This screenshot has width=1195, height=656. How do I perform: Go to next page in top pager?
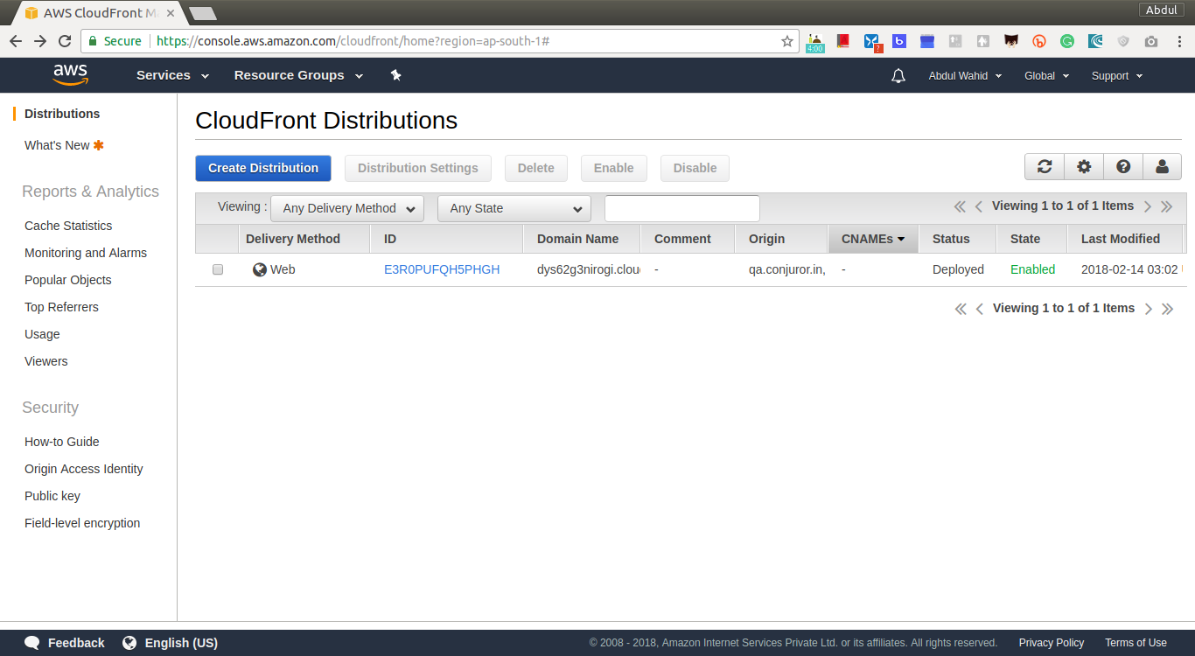(1148, 206)
